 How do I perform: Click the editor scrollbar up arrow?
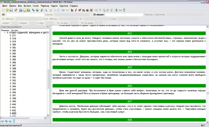(x=208, y=27)
